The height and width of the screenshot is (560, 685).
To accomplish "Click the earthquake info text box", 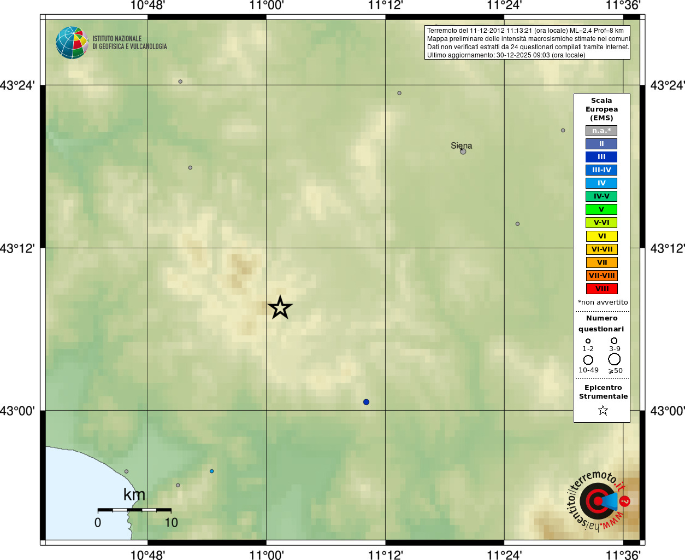I will pyautogui.click(x=527, y=43).
